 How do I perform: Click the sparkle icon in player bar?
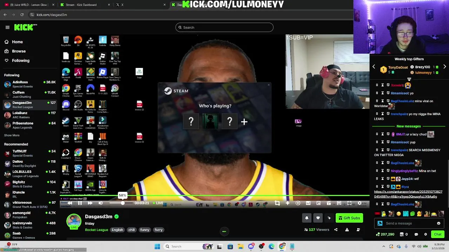pos(288,203)
